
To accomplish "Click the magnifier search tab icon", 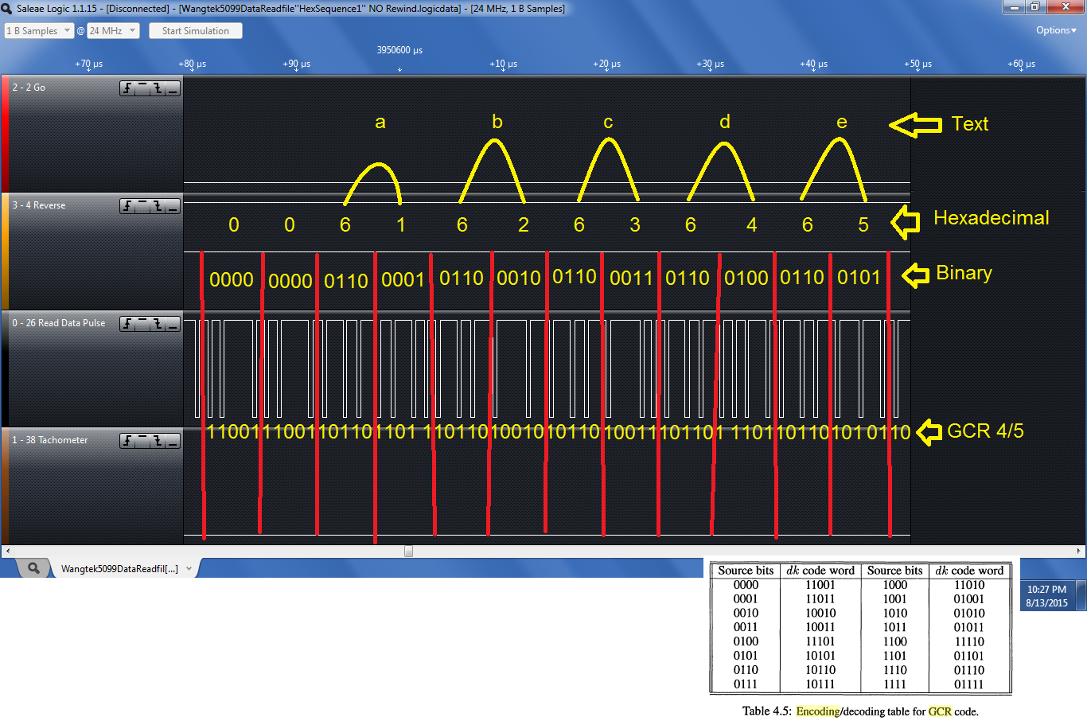I will click(33, 568).
